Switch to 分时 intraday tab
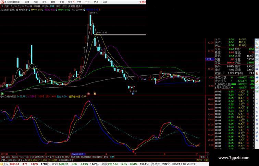The image size is (259, 166). click(x=7, y=6)
